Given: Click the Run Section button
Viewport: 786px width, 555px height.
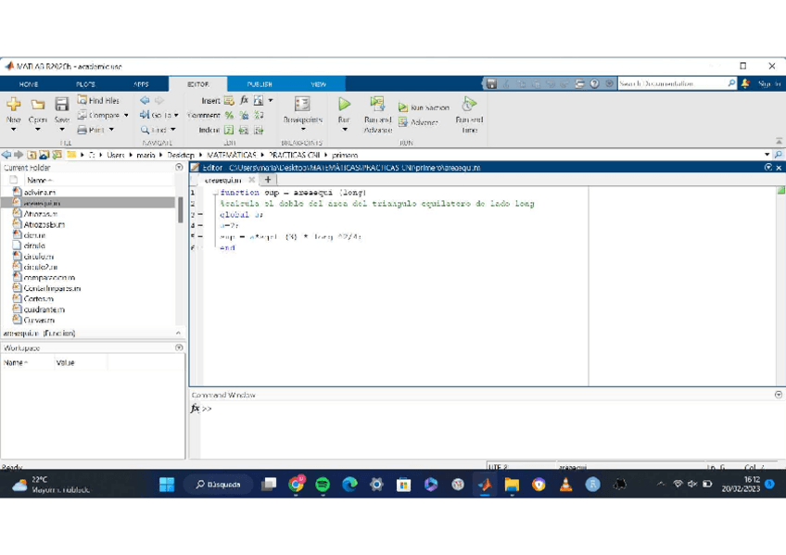Looking at the screenshot, I should pos(424,107).
